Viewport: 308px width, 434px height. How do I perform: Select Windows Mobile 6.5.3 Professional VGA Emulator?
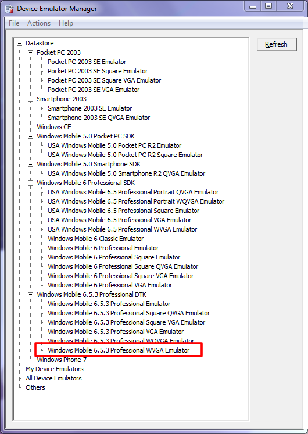(x=116, y=332)
